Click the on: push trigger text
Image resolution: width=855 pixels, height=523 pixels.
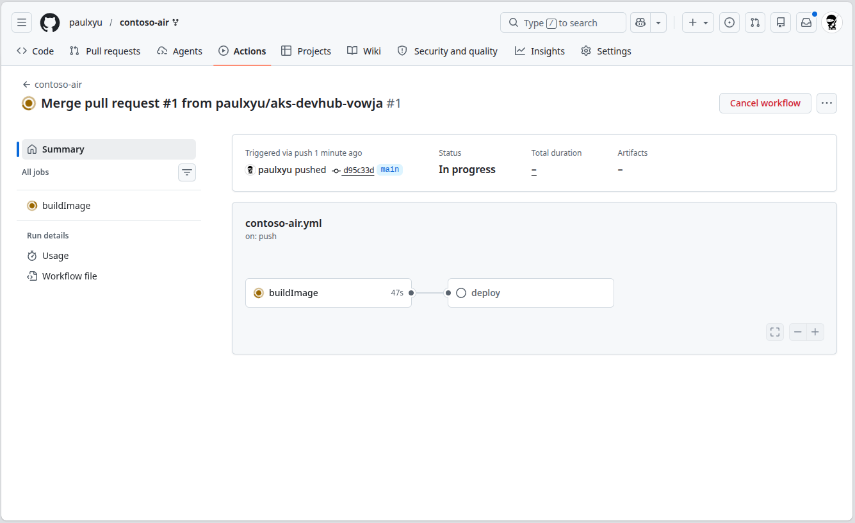261,237
